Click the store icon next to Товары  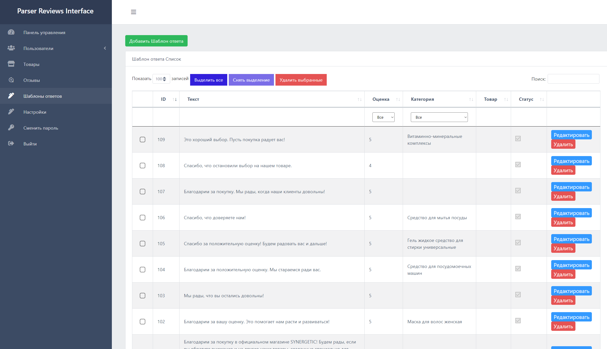(11, 64)
